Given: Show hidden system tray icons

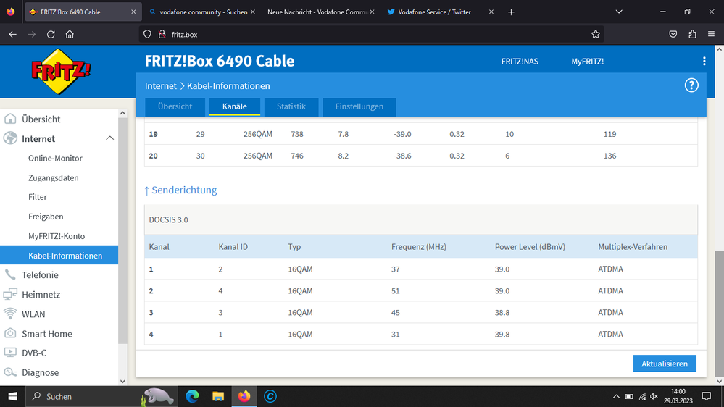Looking at the screenshot, I should (x=616, y=396).
